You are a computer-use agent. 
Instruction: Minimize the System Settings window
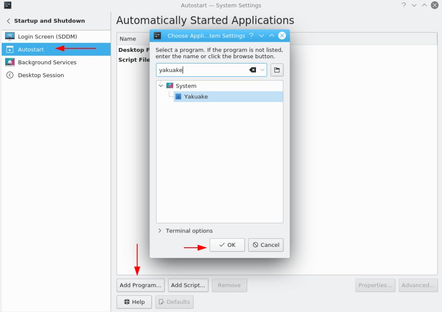tap(414, 5)
